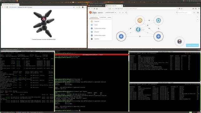Reload the page in Firefox

click(x=94, y=8)
